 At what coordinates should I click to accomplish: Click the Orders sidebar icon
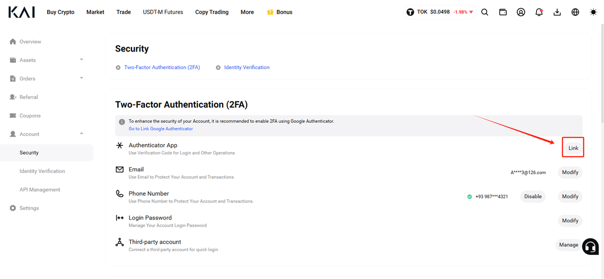13,78
